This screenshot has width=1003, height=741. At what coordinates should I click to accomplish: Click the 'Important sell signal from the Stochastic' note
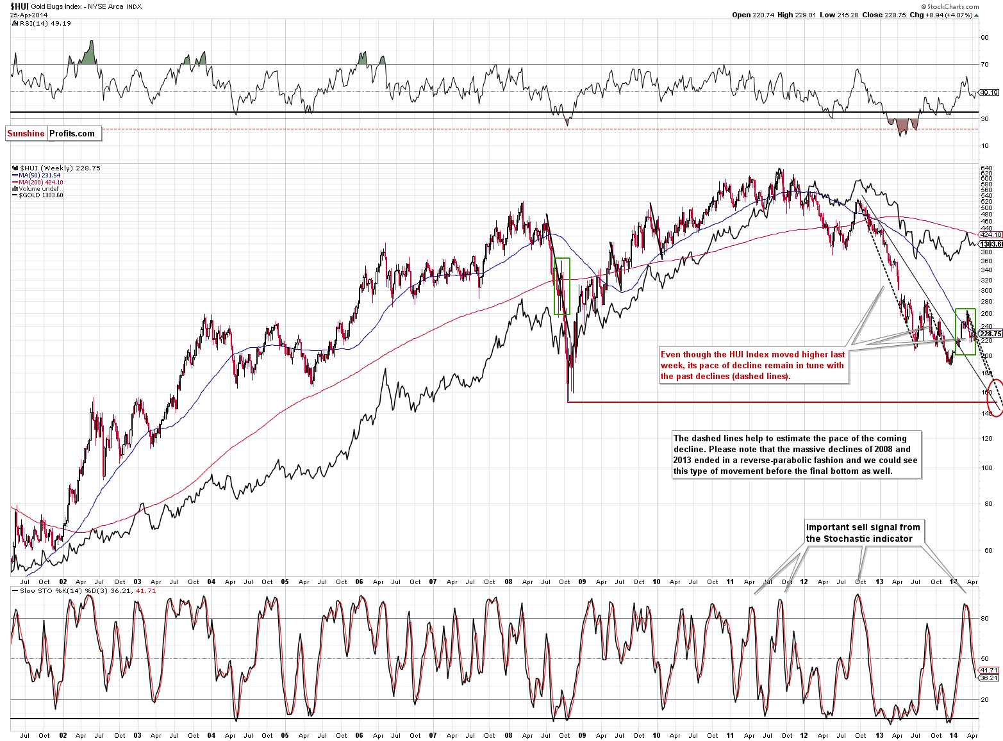click(863, 533)
